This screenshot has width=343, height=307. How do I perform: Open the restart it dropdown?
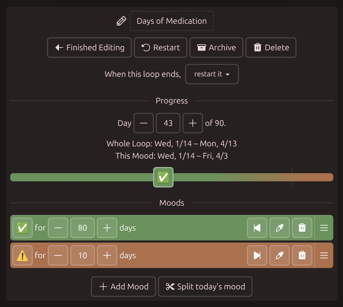(212, 74)
